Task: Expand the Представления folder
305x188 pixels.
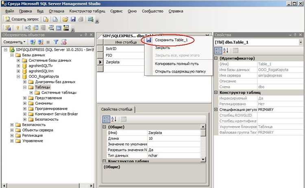Action: click(x=25, y=98)
